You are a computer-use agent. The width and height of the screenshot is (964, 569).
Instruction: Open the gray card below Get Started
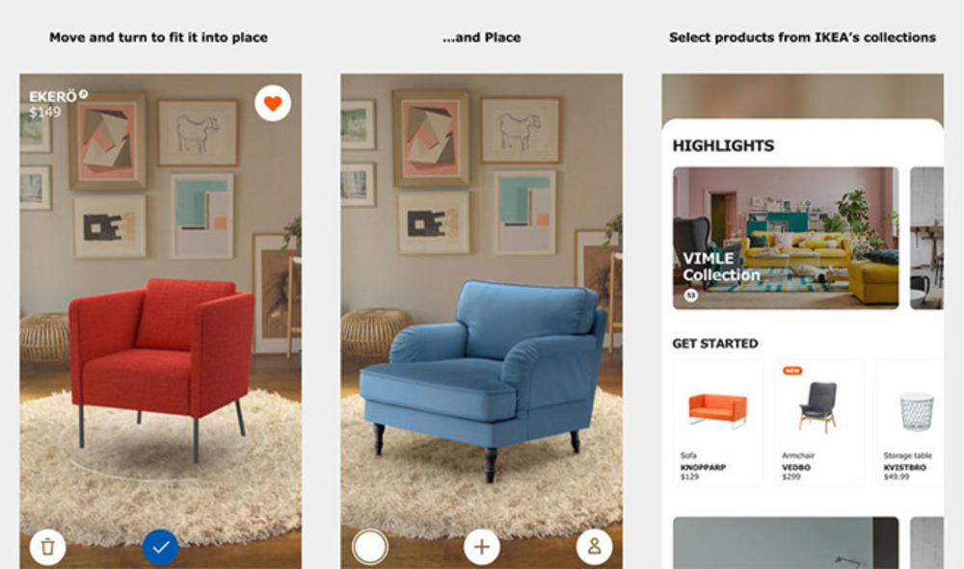pyautogui.click(x=786, y=543)
